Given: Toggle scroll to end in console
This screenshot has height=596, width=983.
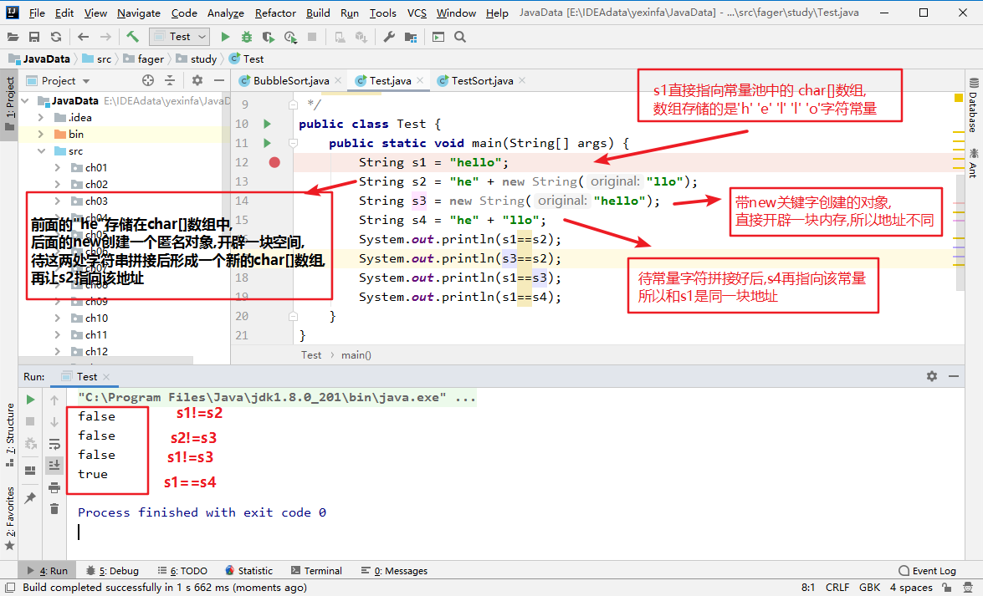Looking at the screenshot, I should (x=54, y=465).
